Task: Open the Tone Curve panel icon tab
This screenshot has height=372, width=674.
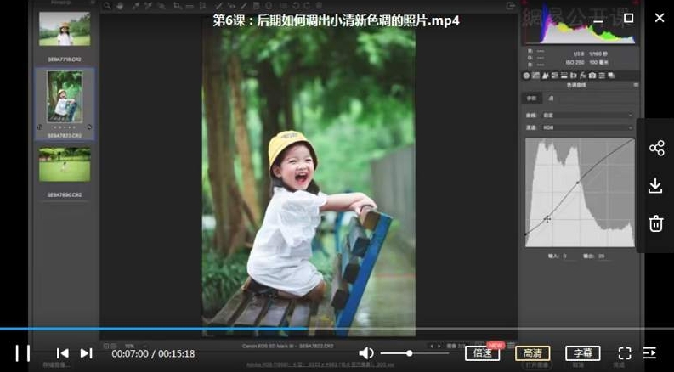Action: (x=536, y=76)
